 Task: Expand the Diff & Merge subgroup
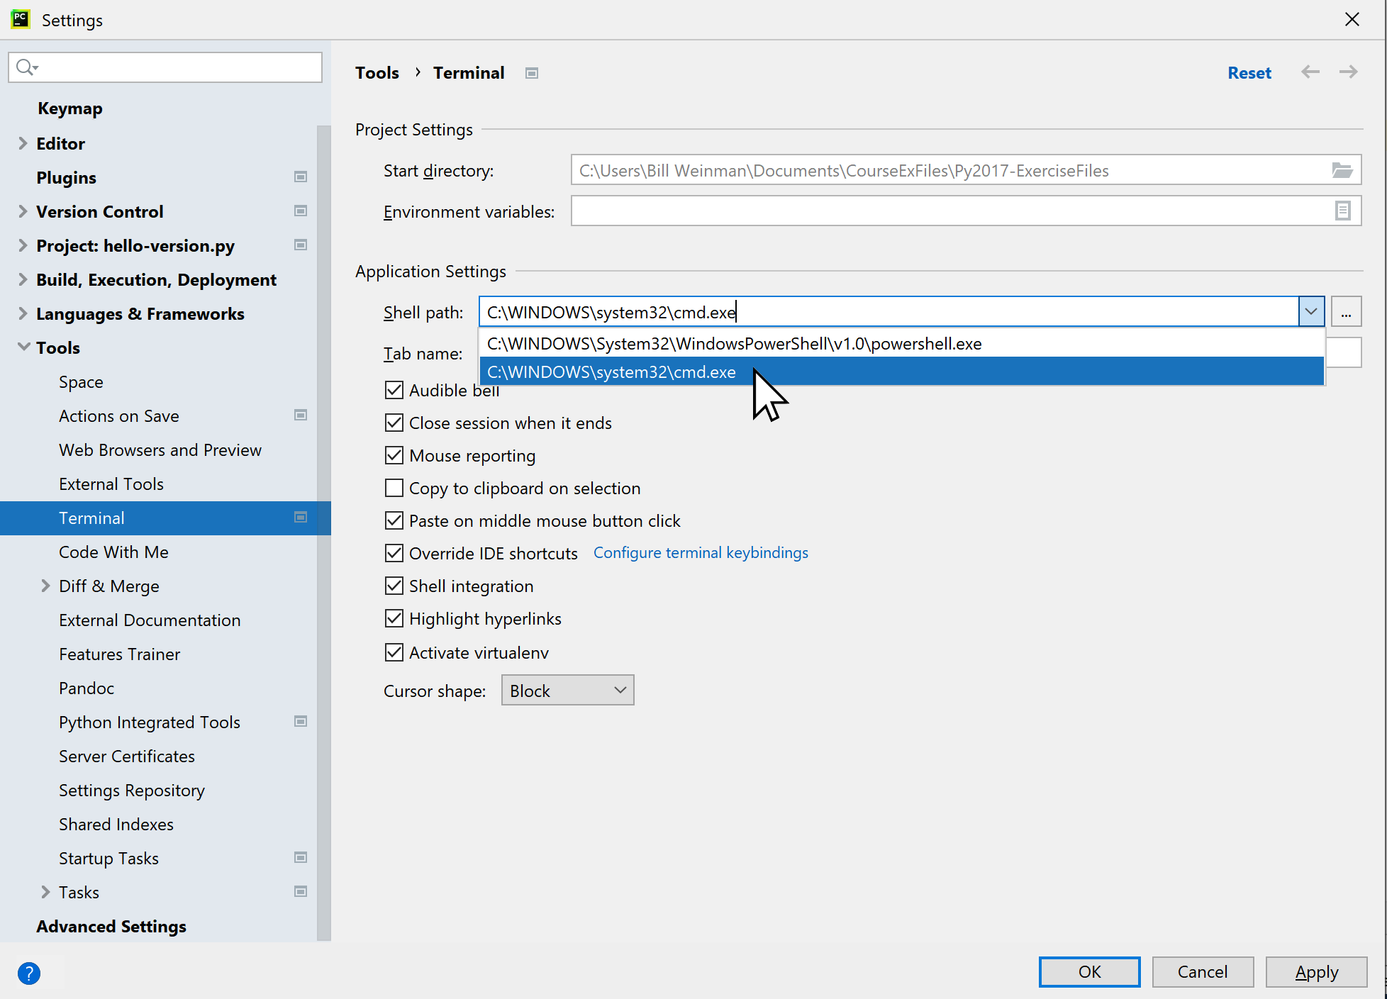[45, 586]
